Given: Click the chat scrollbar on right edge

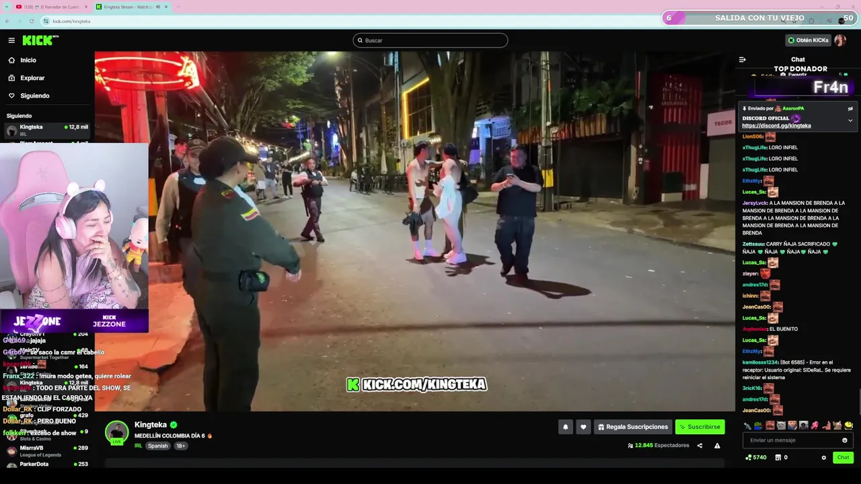Looking at the screenshot, I should point(859,401).
